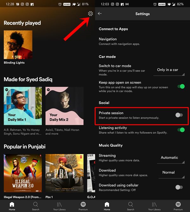Tap Blinding Lights title text
190x212 pixels.
click(14, 63)
